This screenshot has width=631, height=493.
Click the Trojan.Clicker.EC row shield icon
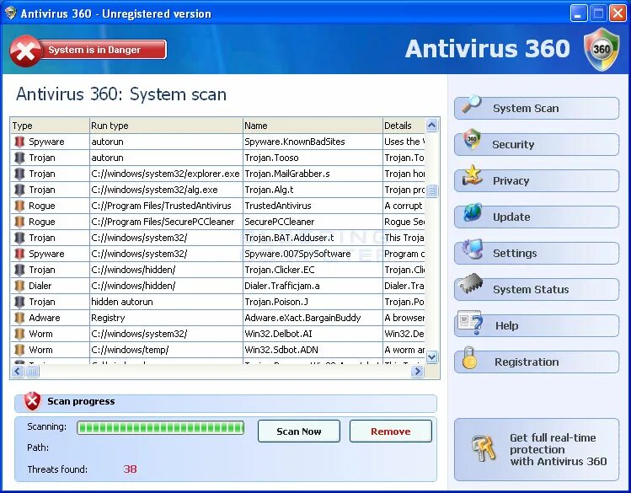[19, 270]
